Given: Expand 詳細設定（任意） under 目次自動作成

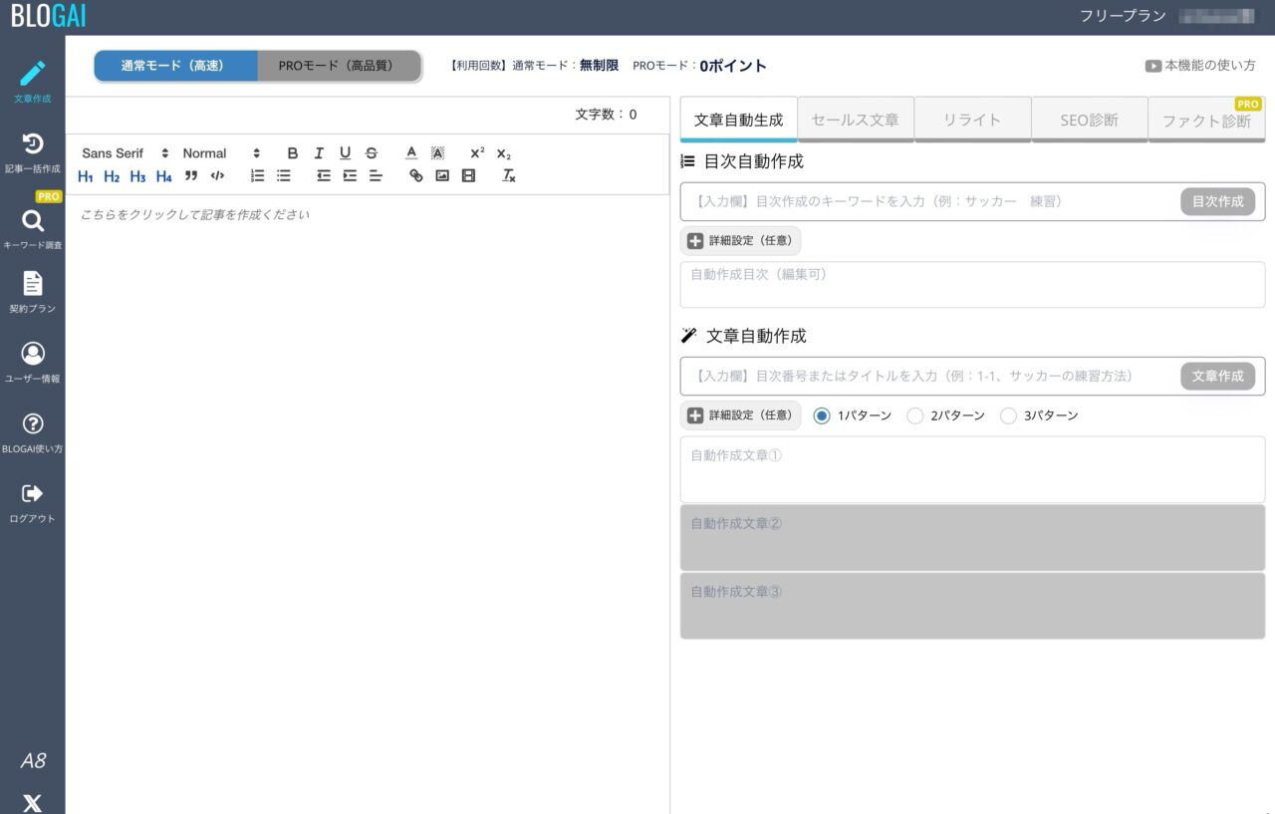Looking at the screenshot, I should pyautogui.click(x=741, y=240).
